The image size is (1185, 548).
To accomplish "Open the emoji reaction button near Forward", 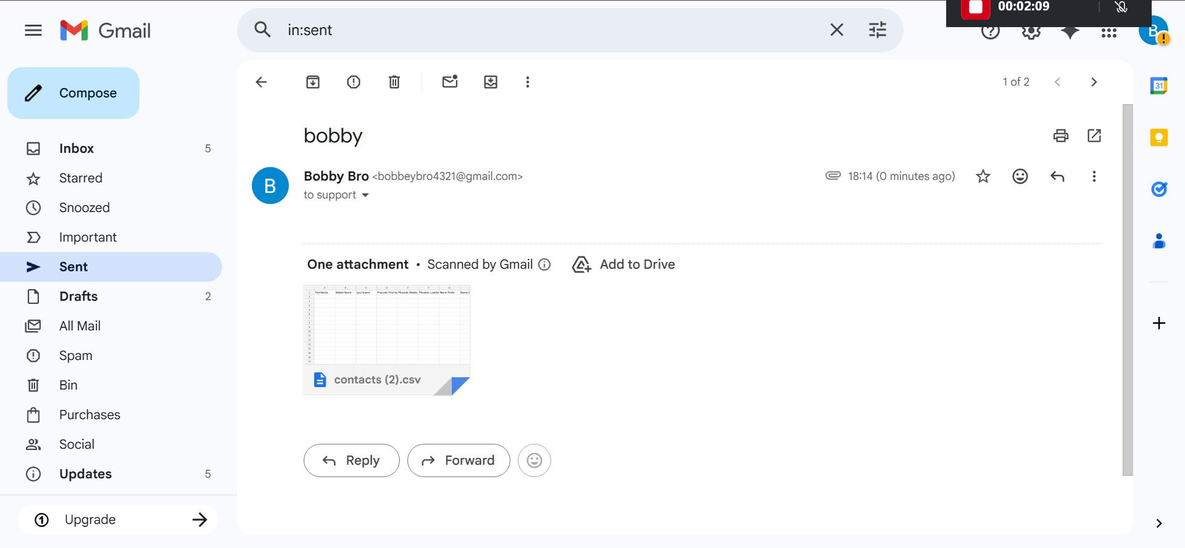I will (534, 460).
